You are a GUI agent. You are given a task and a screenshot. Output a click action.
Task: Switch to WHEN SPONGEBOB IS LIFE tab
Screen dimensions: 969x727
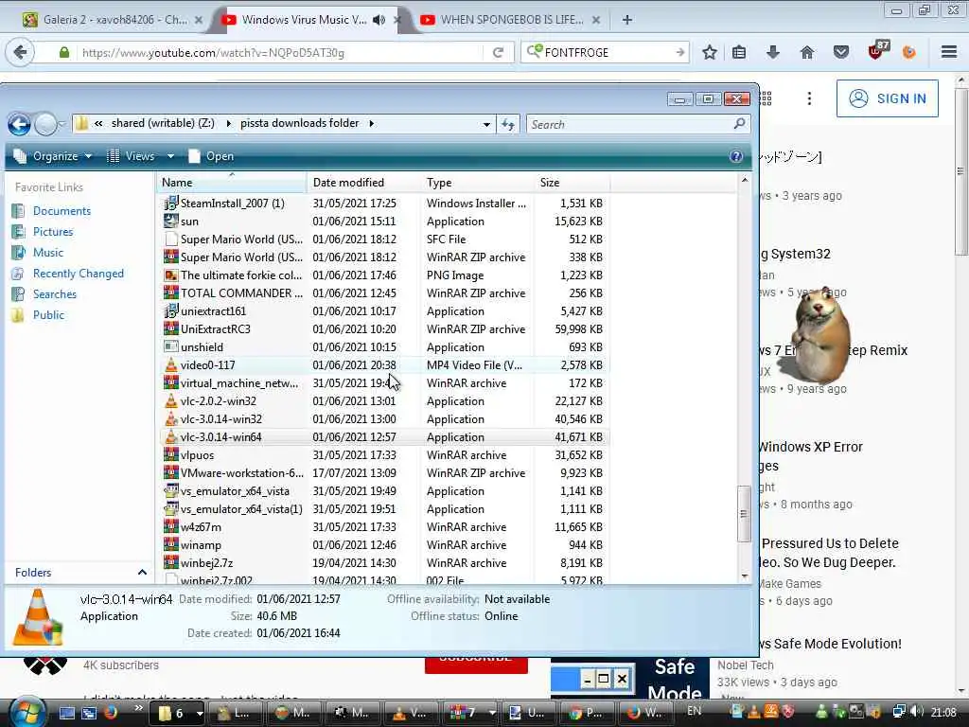tap(510, 20)
